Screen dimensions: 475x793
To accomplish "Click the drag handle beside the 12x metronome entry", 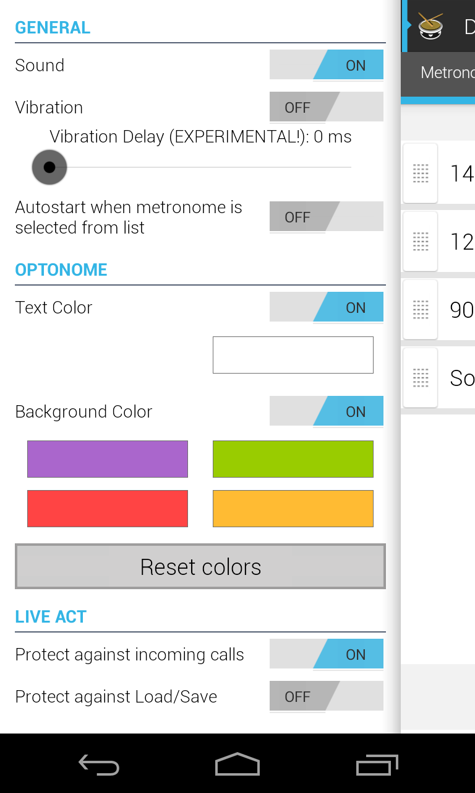I will click(x=420, y=242).
